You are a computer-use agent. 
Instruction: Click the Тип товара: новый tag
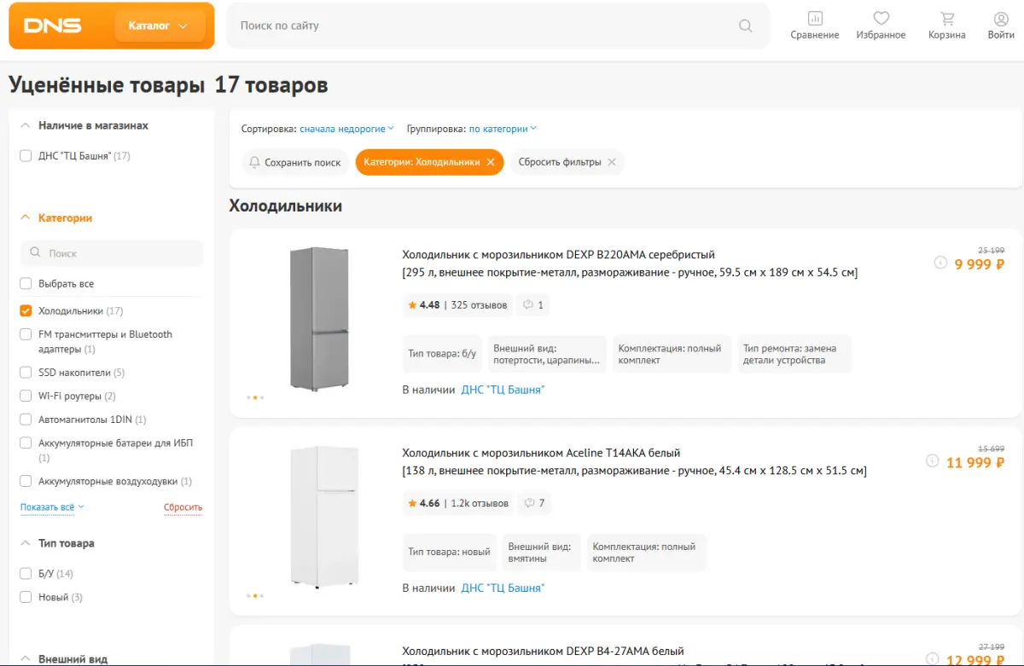coord(449,552)
